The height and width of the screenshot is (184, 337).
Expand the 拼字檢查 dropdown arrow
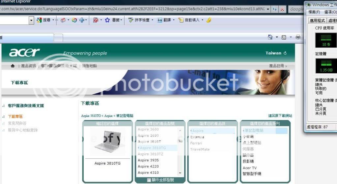click(153, 20)
